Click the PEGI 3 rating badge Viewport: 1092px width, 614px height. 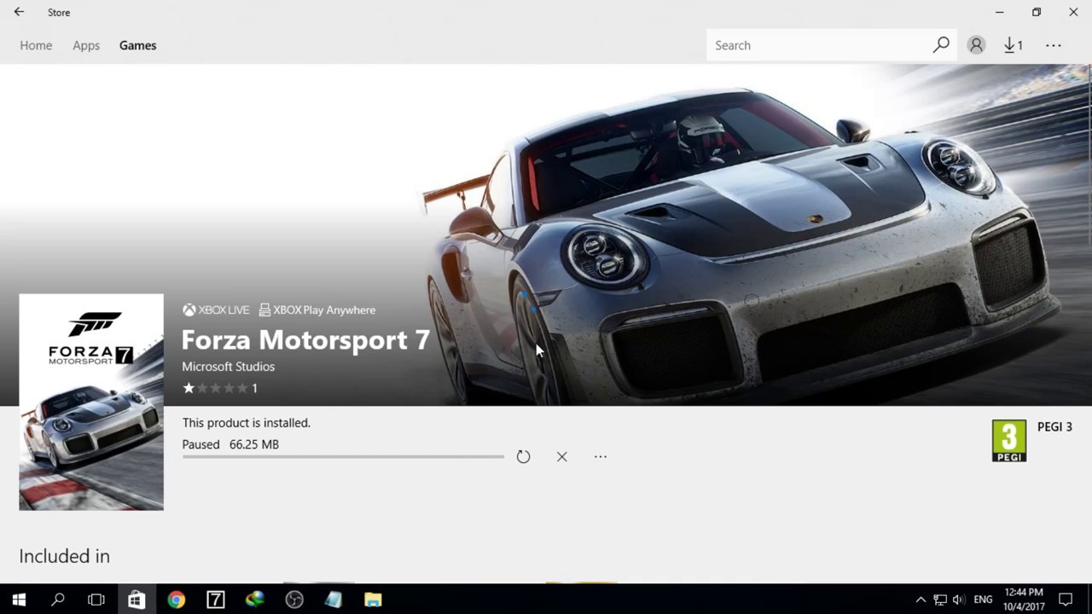[x=1009, y=441]
